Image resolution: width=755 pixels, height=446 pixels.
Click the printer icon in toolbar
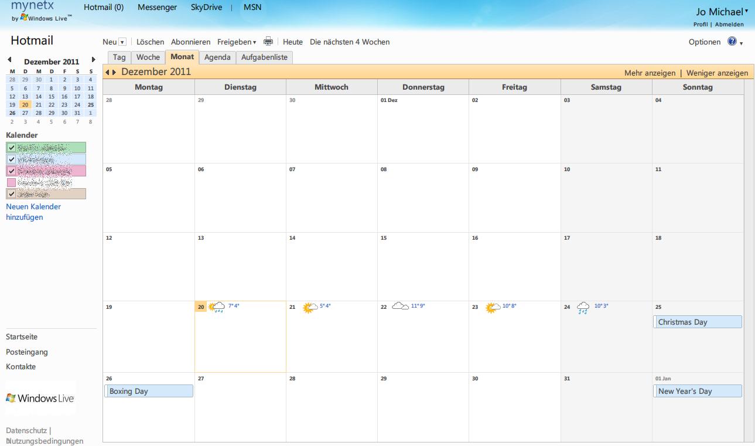tap(268, 42)
